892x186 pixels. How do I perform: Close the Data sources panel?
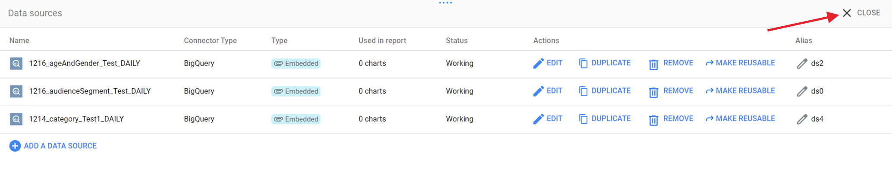point(861,13)
